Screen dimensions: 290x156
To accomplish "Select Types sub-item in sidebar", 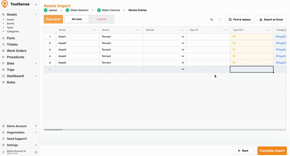I will point(10,27).
